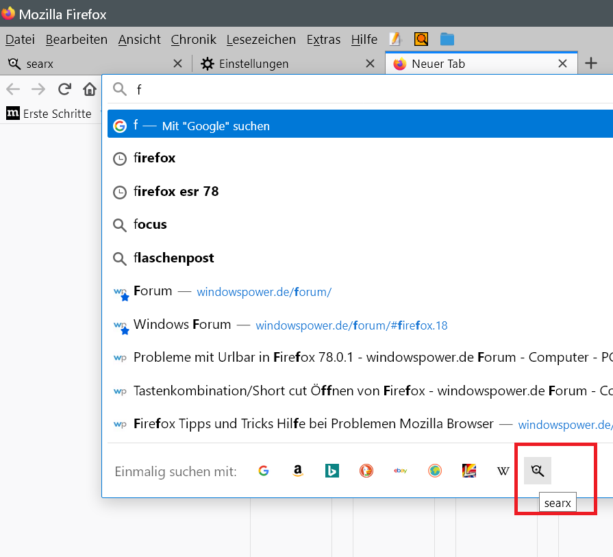Choose the 'focus' search suggestion
The height and width of the screenshot is (557, 613).
pos(360,225)
